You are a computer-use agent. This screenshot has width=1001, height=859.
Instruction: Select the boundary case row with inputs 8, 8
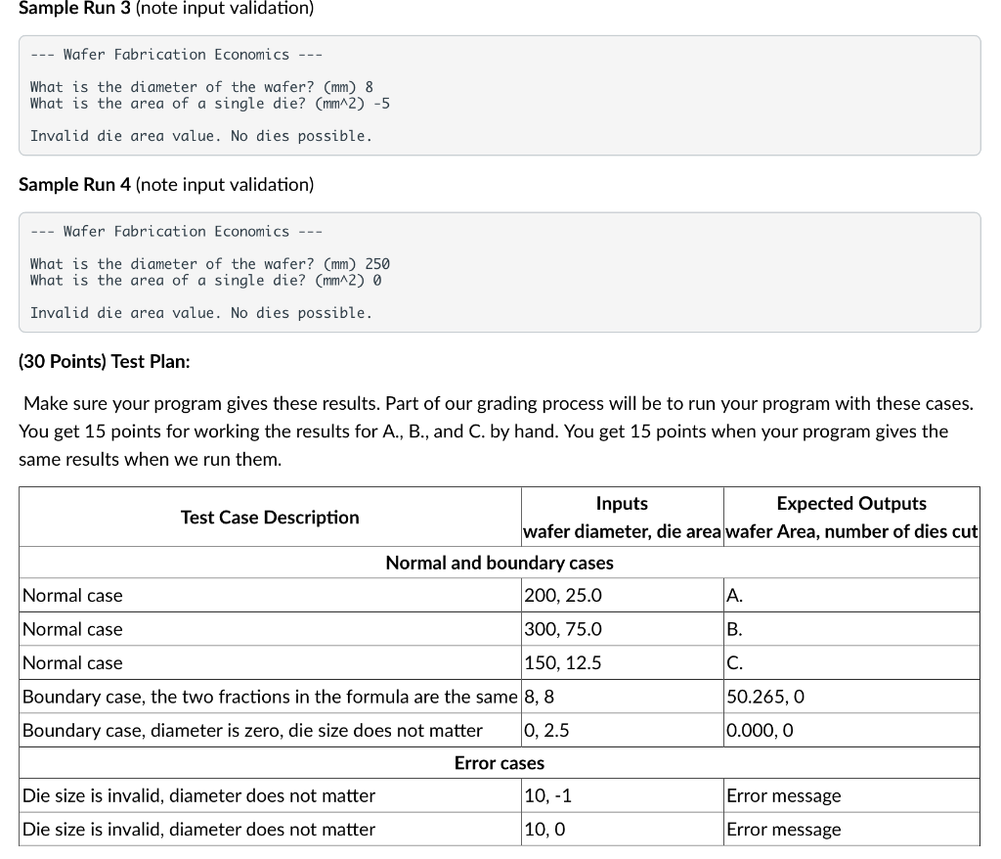click(269, 696)
